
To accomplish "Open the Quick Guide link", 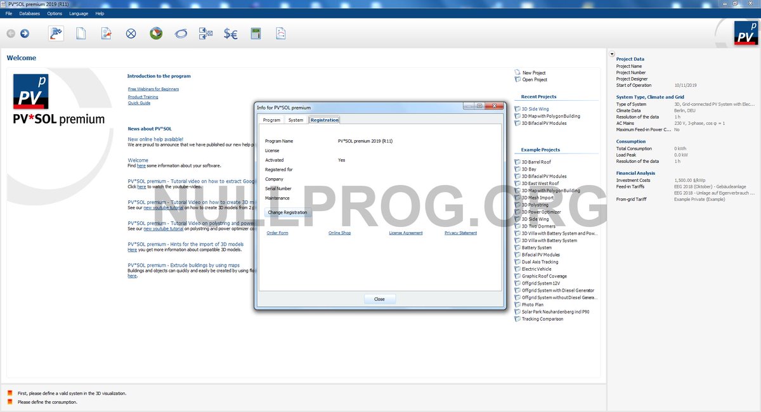I will pyautogui.click(x=139, y=103).
